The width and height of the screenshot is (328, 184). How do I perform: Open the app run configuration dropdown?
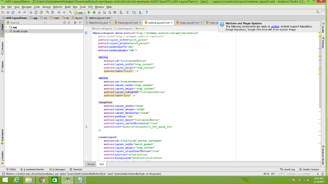click(80, 12)
